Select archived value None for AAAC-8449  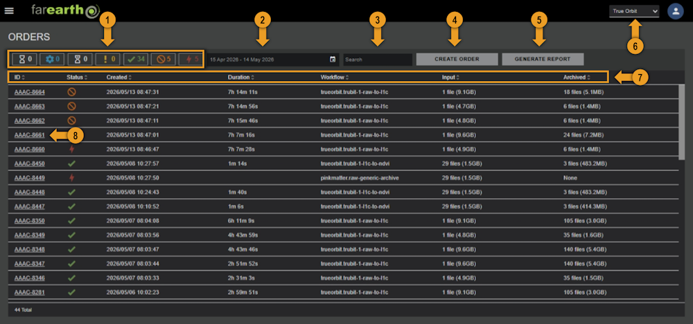(x=570, y=178)
